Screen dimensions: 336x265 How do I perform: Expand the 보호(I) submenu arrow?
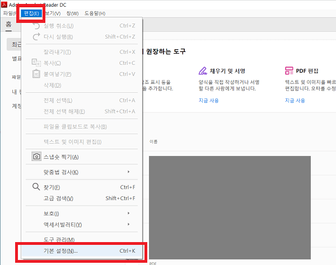coord(129,213)
